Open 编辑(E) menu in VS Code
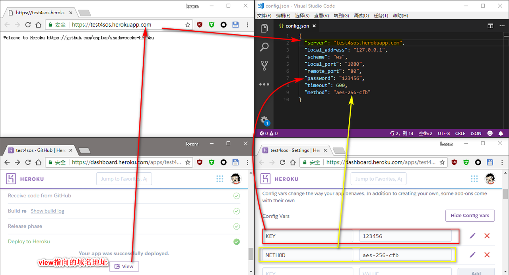This screenshot has width=509, height=275. (x=283, y=16)
